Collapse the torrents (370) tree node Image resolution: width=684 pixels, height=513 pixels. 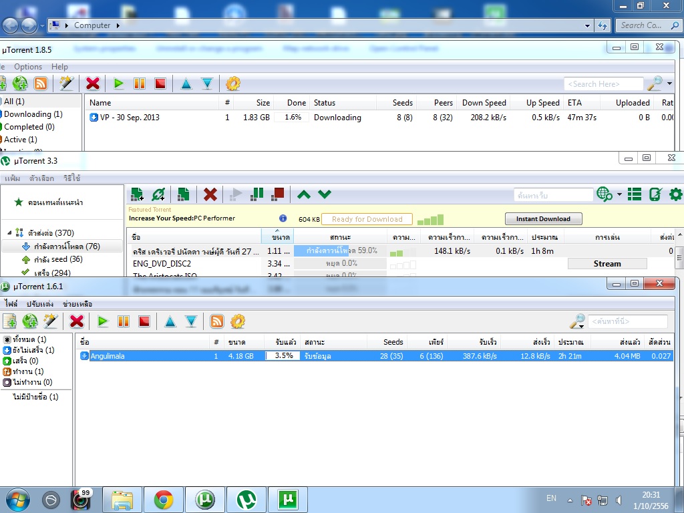9,233
